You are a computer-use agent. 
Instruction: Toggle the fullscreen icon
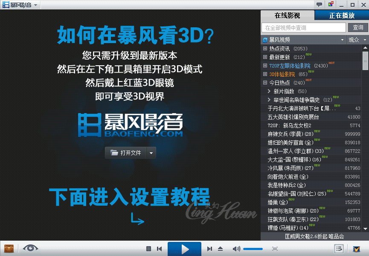pos(275,249)
